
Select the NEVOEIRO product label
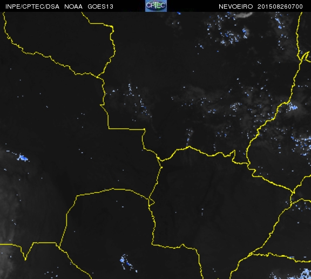235,6
